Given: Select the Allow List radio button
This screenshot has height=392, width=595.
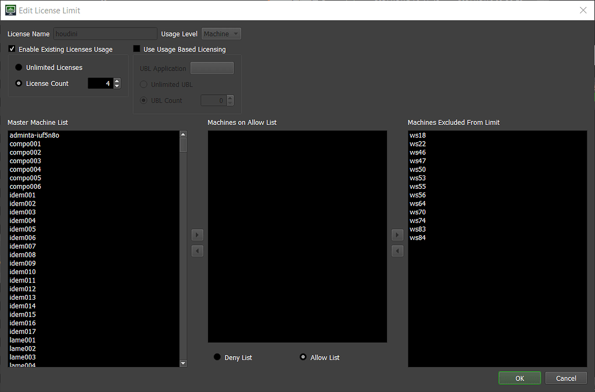Looking at the screenshot, I should [x=303, y=357].
